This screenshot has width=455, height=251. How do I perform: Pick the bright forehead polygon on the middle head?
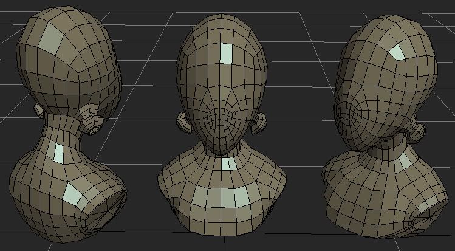pos(226,53)
